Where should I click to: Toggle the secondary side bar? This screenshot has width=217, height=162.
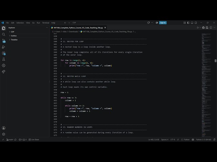tap(196, 23)
